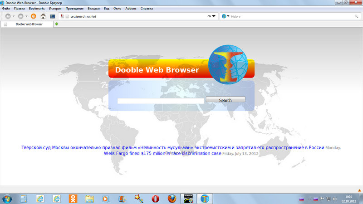
Task: Click the magnifier icon in History search box
Action: point(357,16)
